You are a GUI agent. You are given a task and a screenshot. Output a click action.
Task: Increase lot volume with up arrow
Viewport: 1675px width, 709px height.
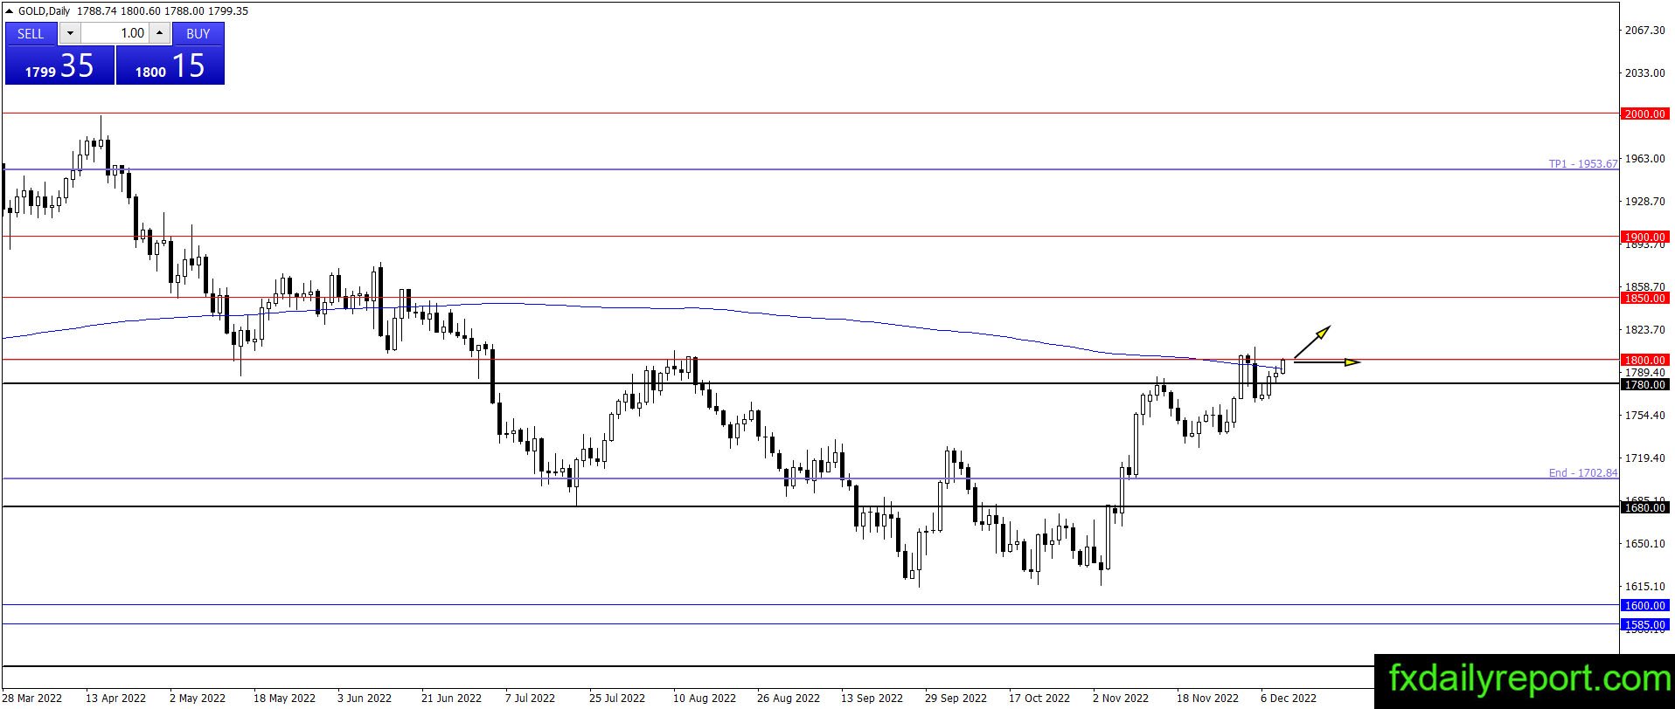pyautogui.click(x=159, y=33)
